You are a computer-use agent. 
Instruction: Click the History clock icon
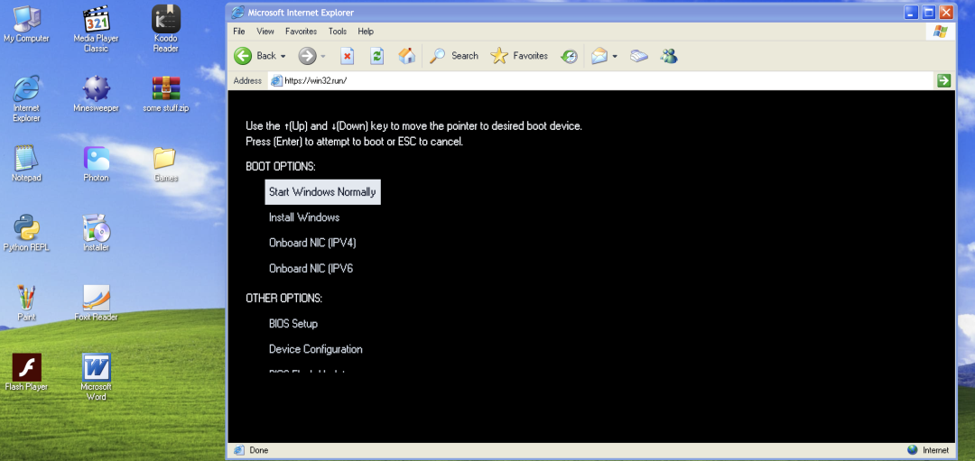point(569,56)
